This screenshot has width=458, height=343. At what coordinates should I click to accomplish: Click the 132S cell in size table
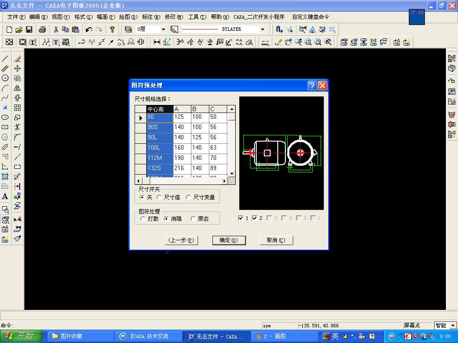160,168
